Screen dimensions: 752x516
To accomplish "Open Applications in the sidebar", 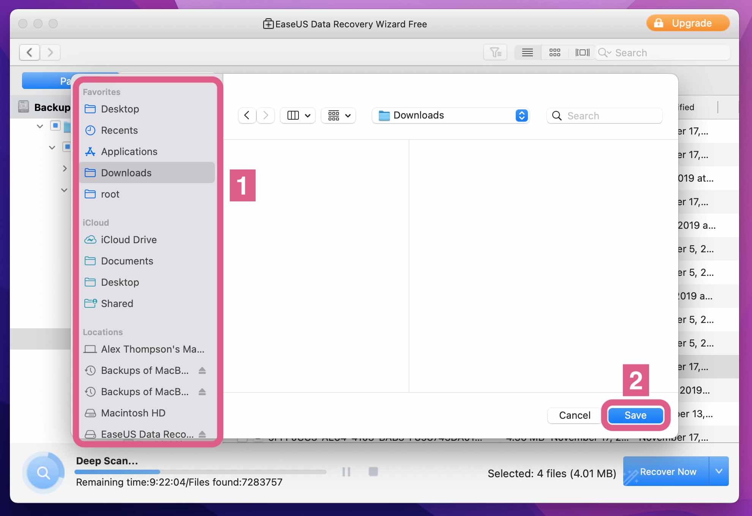I will 147,152.
